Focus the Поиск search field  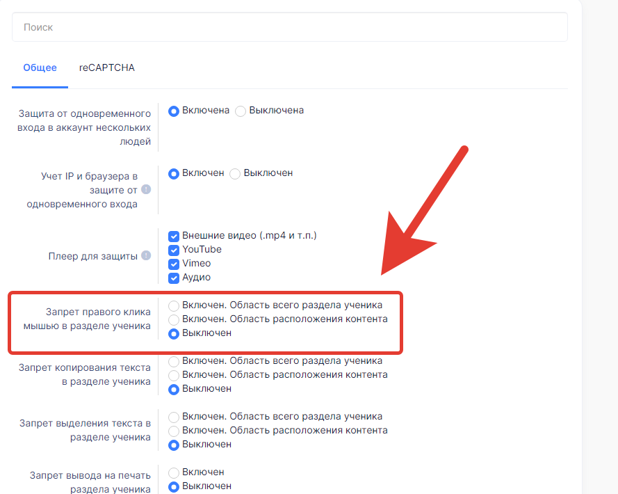[290, 27]
